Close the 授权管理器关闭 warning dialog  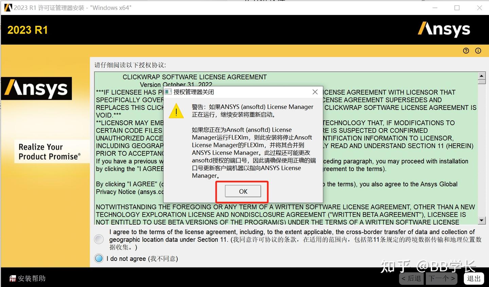click(x=314, y=92)
